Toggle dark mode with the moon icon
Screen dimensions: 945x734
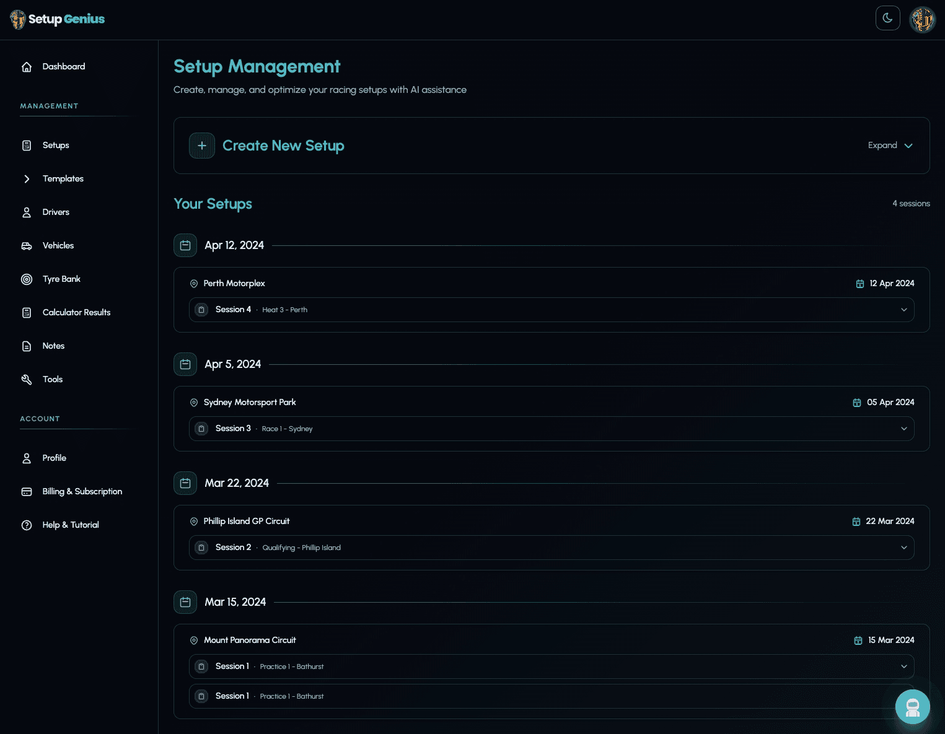(887, 18)
